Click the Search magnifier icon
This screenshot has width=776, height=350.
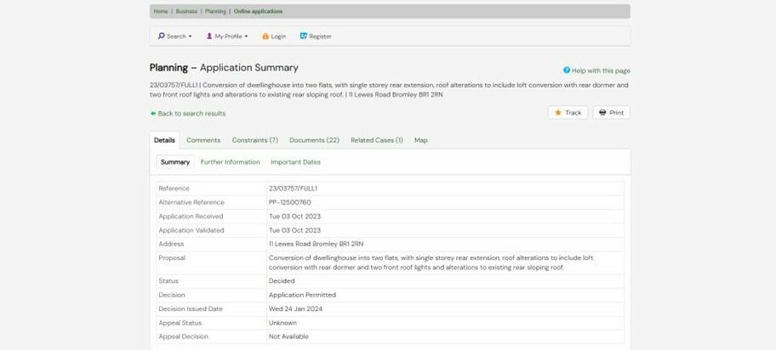pyautogui.click(x=161, y=37)
